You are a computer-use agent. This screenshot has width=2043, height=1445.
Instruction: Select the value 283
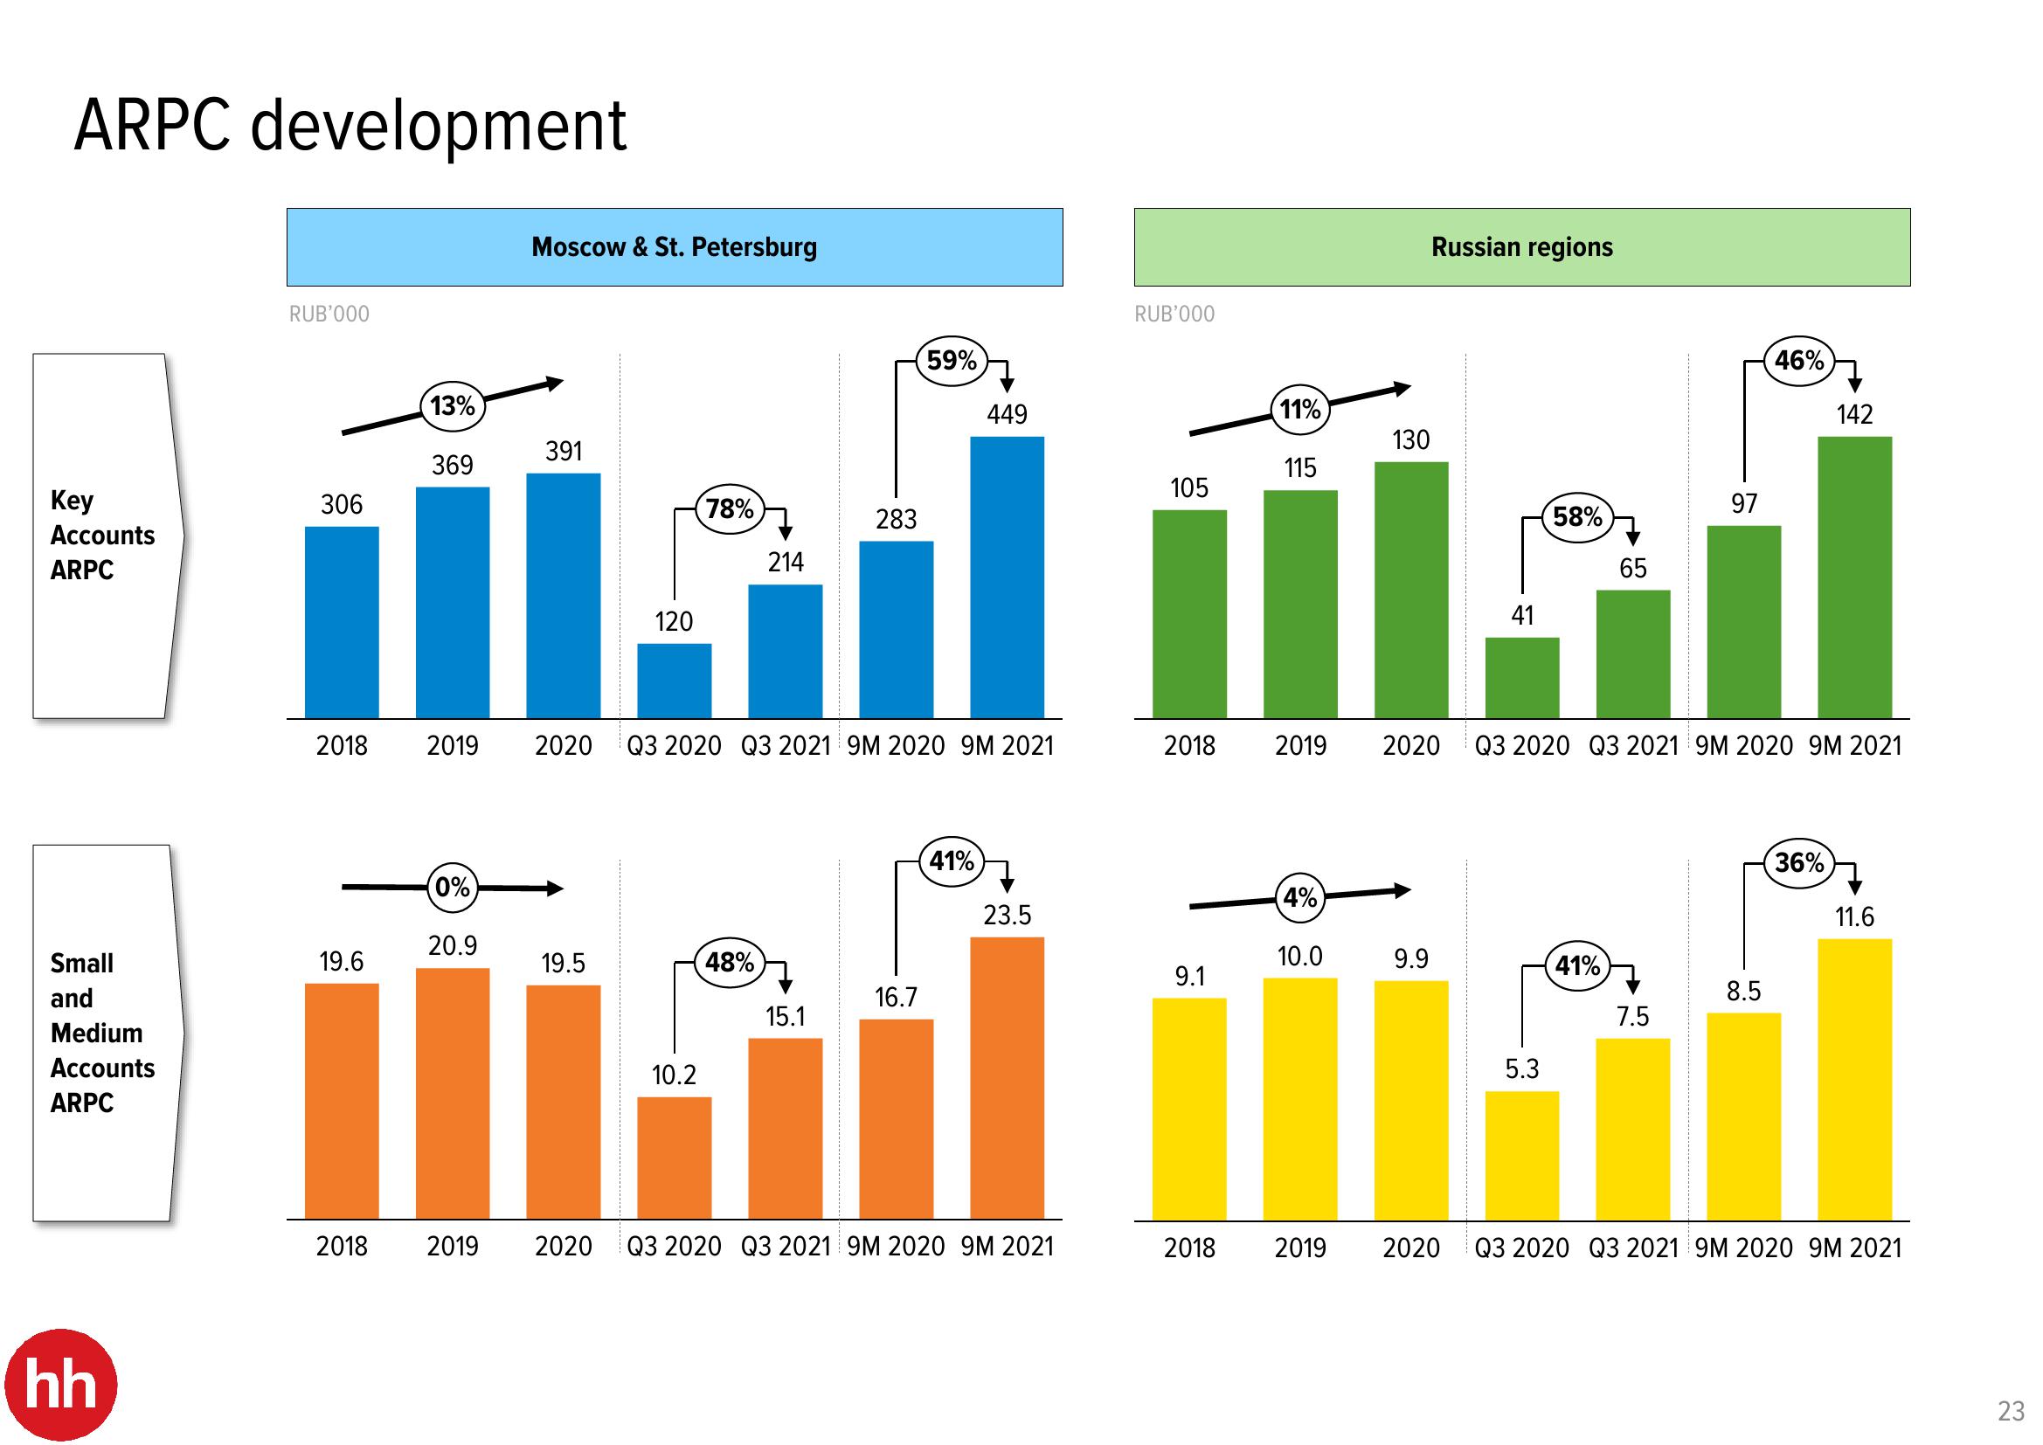(x=896, y=520)
